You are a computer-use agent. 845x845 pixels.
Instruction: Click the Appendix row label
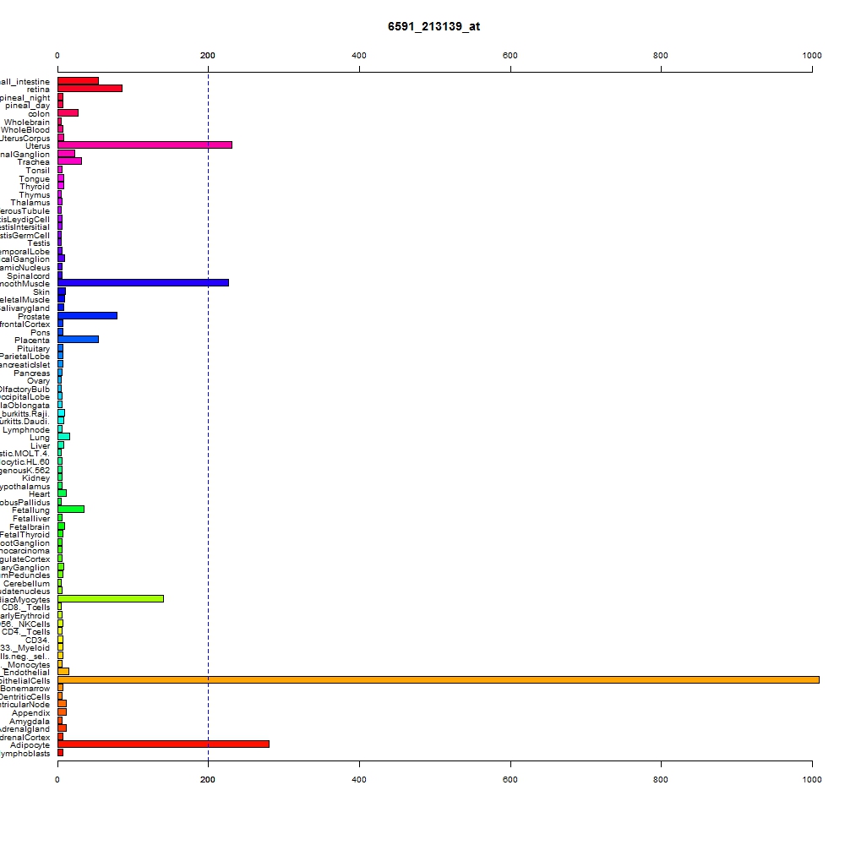[30, 713]
